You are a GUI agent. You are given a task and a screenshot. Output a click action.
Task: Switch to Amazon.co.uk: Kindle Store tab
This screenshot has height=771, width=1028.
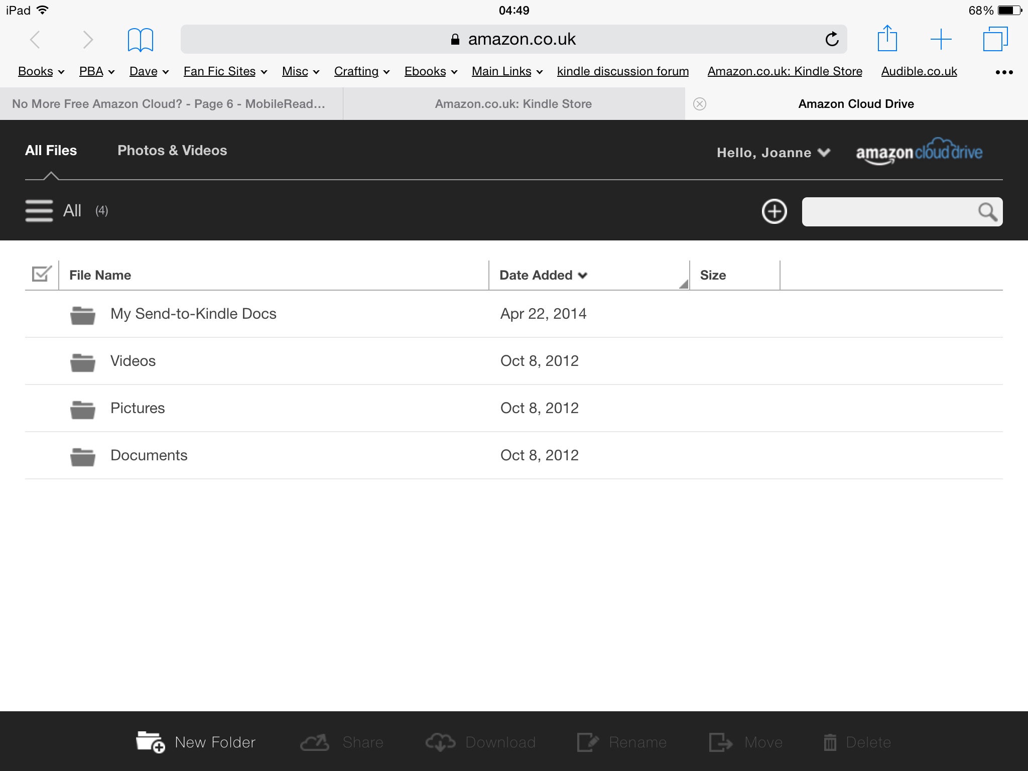point(513,104)
